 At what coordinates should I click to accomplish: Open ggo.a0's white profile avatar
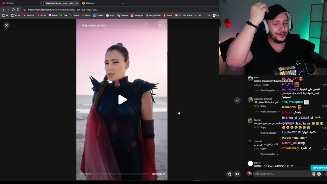pyautogui.click(x=250, y=164)
